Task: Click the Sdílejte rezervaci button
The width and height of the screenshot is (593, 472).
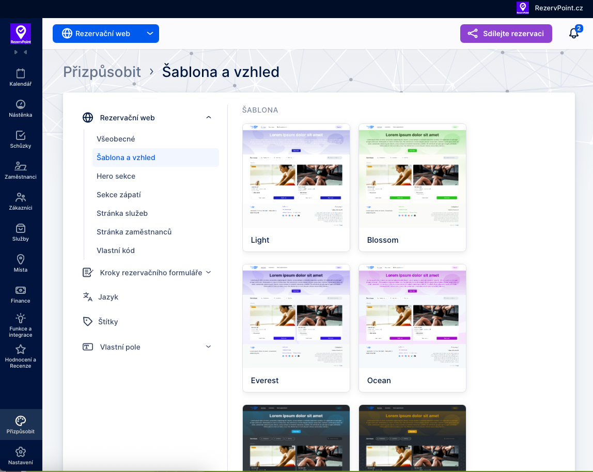Action: pyautogui.click(x=506, y=34)
